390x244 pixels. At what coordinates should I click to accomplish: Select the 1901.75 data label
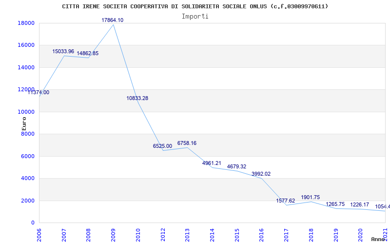pos(311,197)
